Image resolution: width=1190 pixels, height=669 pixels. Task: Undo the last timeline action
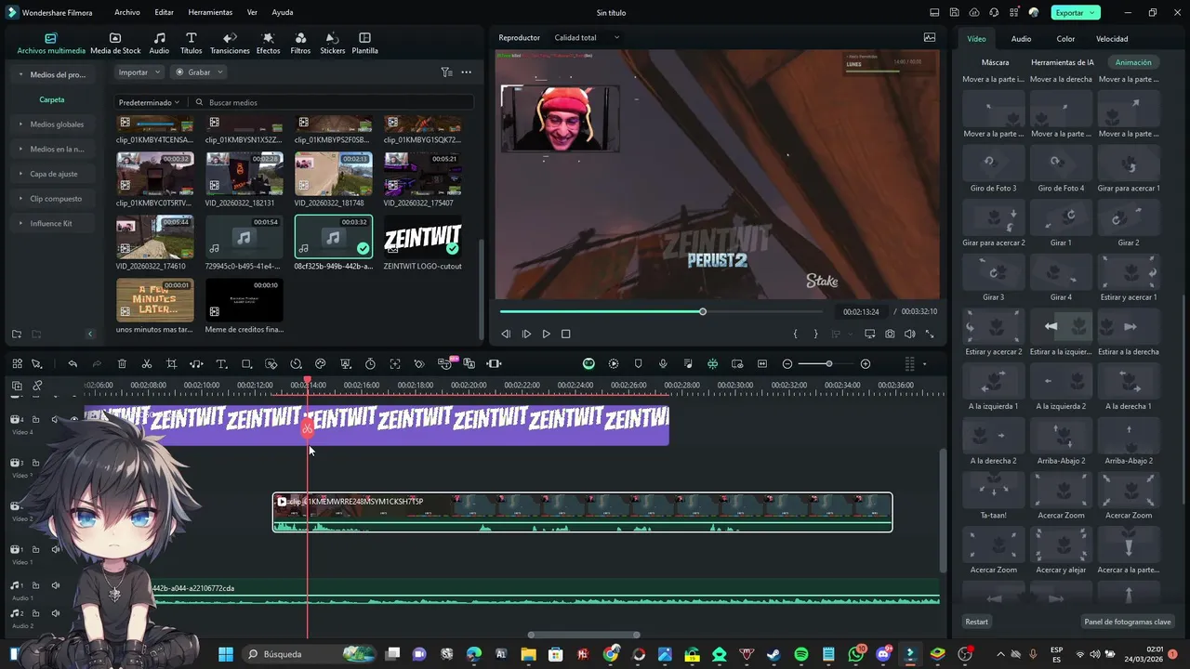73,364
